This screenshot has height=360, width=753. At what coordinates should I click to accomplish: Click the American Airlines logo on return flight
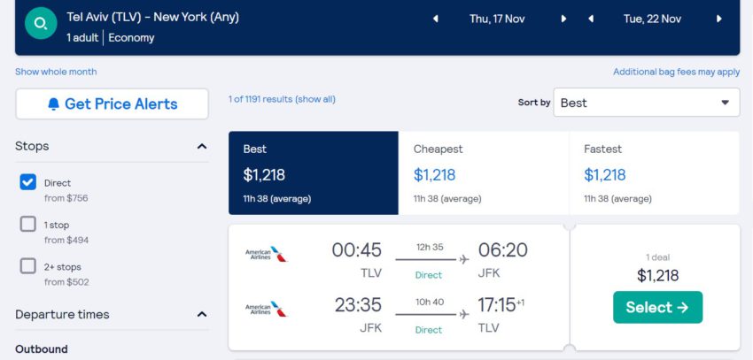click(267, 310)
